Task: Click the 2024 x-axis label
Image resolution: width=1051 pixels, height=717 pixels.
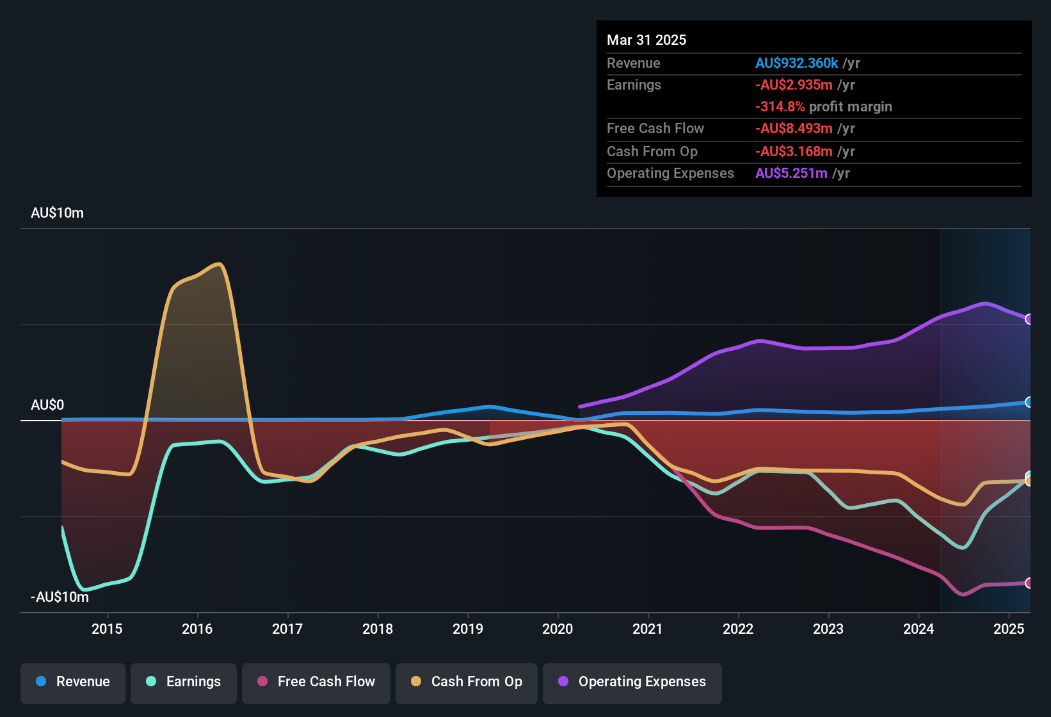Action: pos(919,629)
